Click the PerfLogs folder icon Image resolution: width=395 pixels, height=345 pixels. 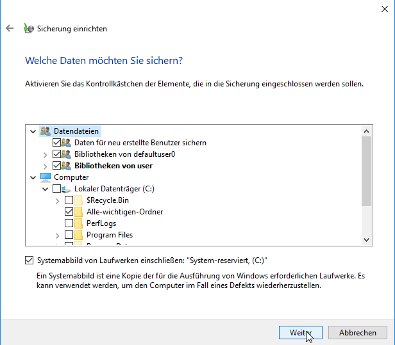[x=79, y=223]
